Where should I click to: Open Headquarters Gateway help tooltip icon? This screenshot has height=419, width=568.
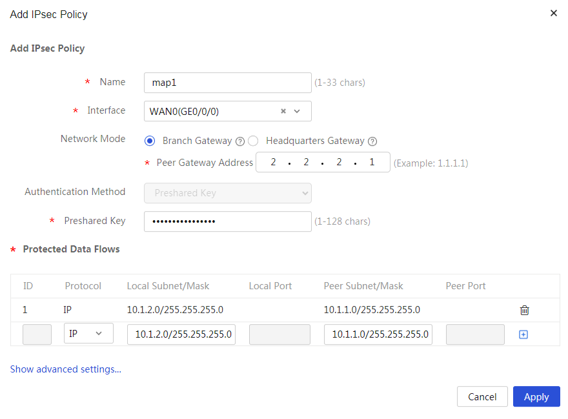pyautogui.click(x=372, y=141)
